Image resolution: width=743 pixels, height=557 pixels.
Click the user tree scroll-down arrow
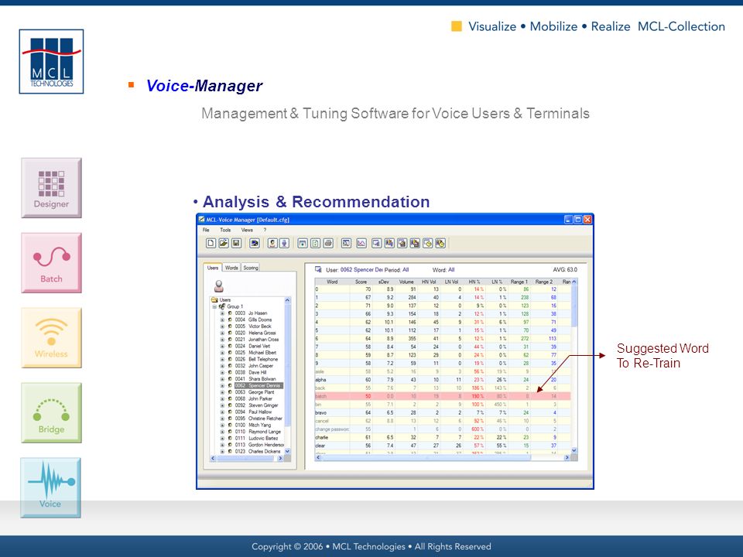pyautogui.click(x=287, y=451)
